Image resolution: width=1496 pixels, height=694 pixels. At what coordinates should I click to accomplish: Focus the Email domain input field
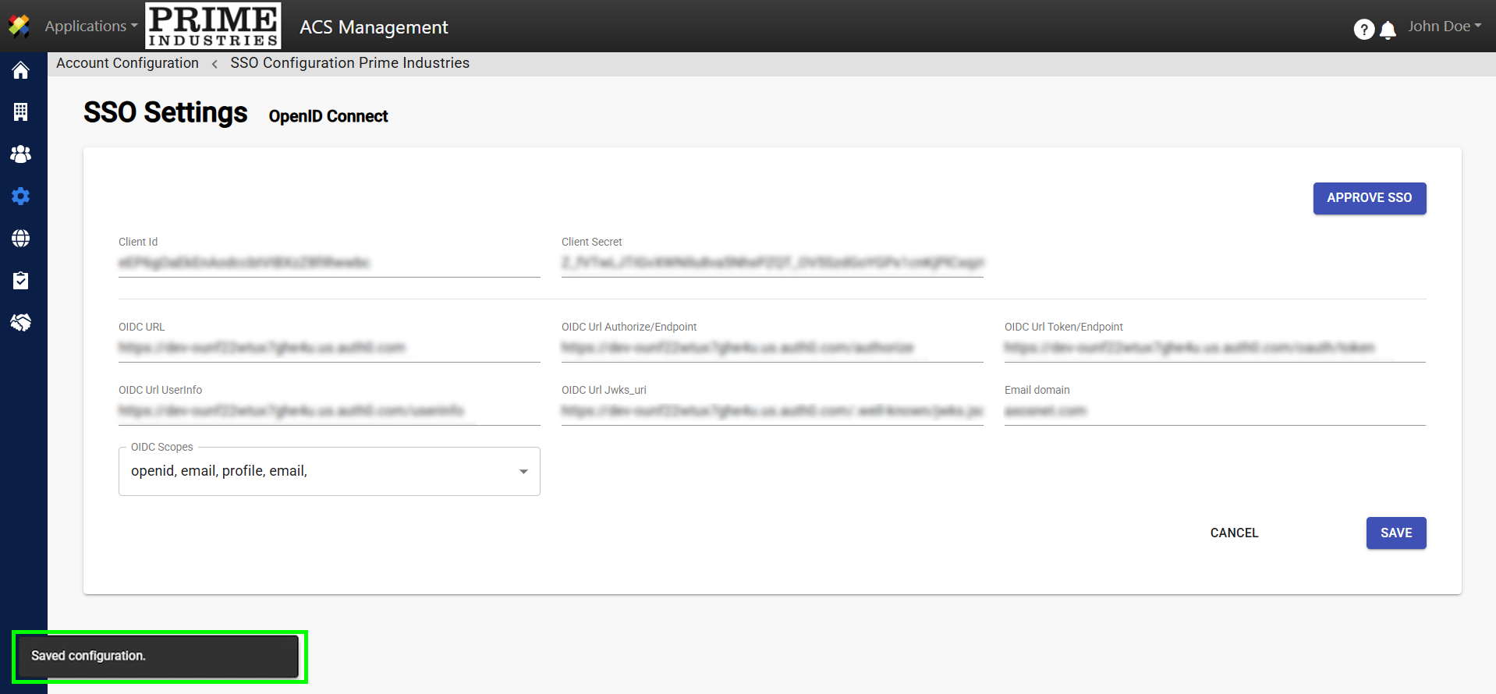tap(1214, 411)
